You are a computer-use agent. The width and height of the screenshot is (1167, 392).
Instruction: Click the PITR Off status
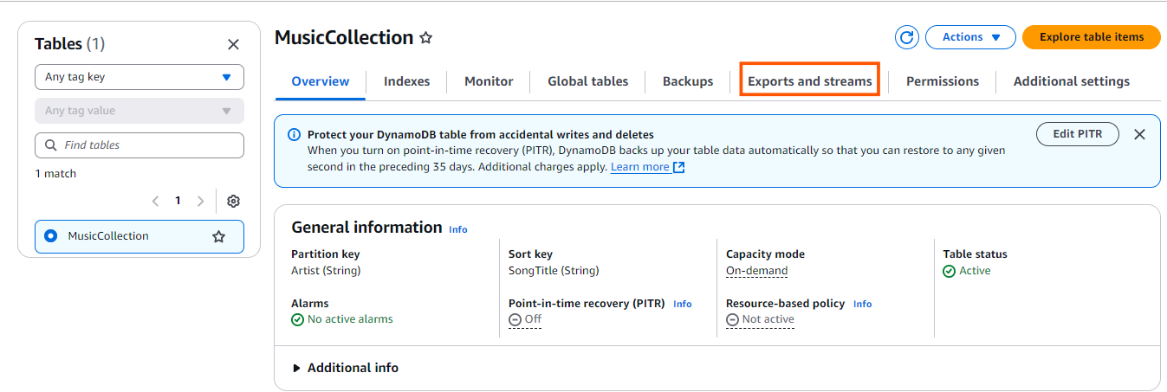[x=525, y=319]
